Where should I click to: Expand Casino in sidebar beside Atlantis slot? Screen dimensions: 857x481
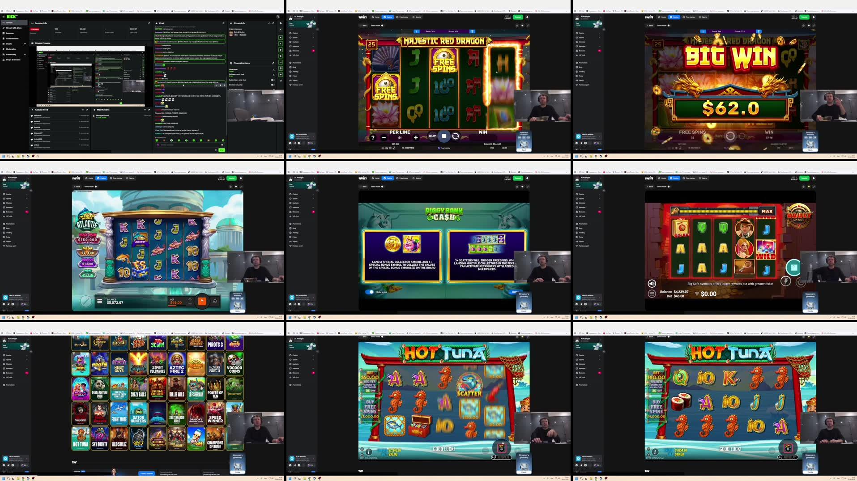[x=26, y=194]
